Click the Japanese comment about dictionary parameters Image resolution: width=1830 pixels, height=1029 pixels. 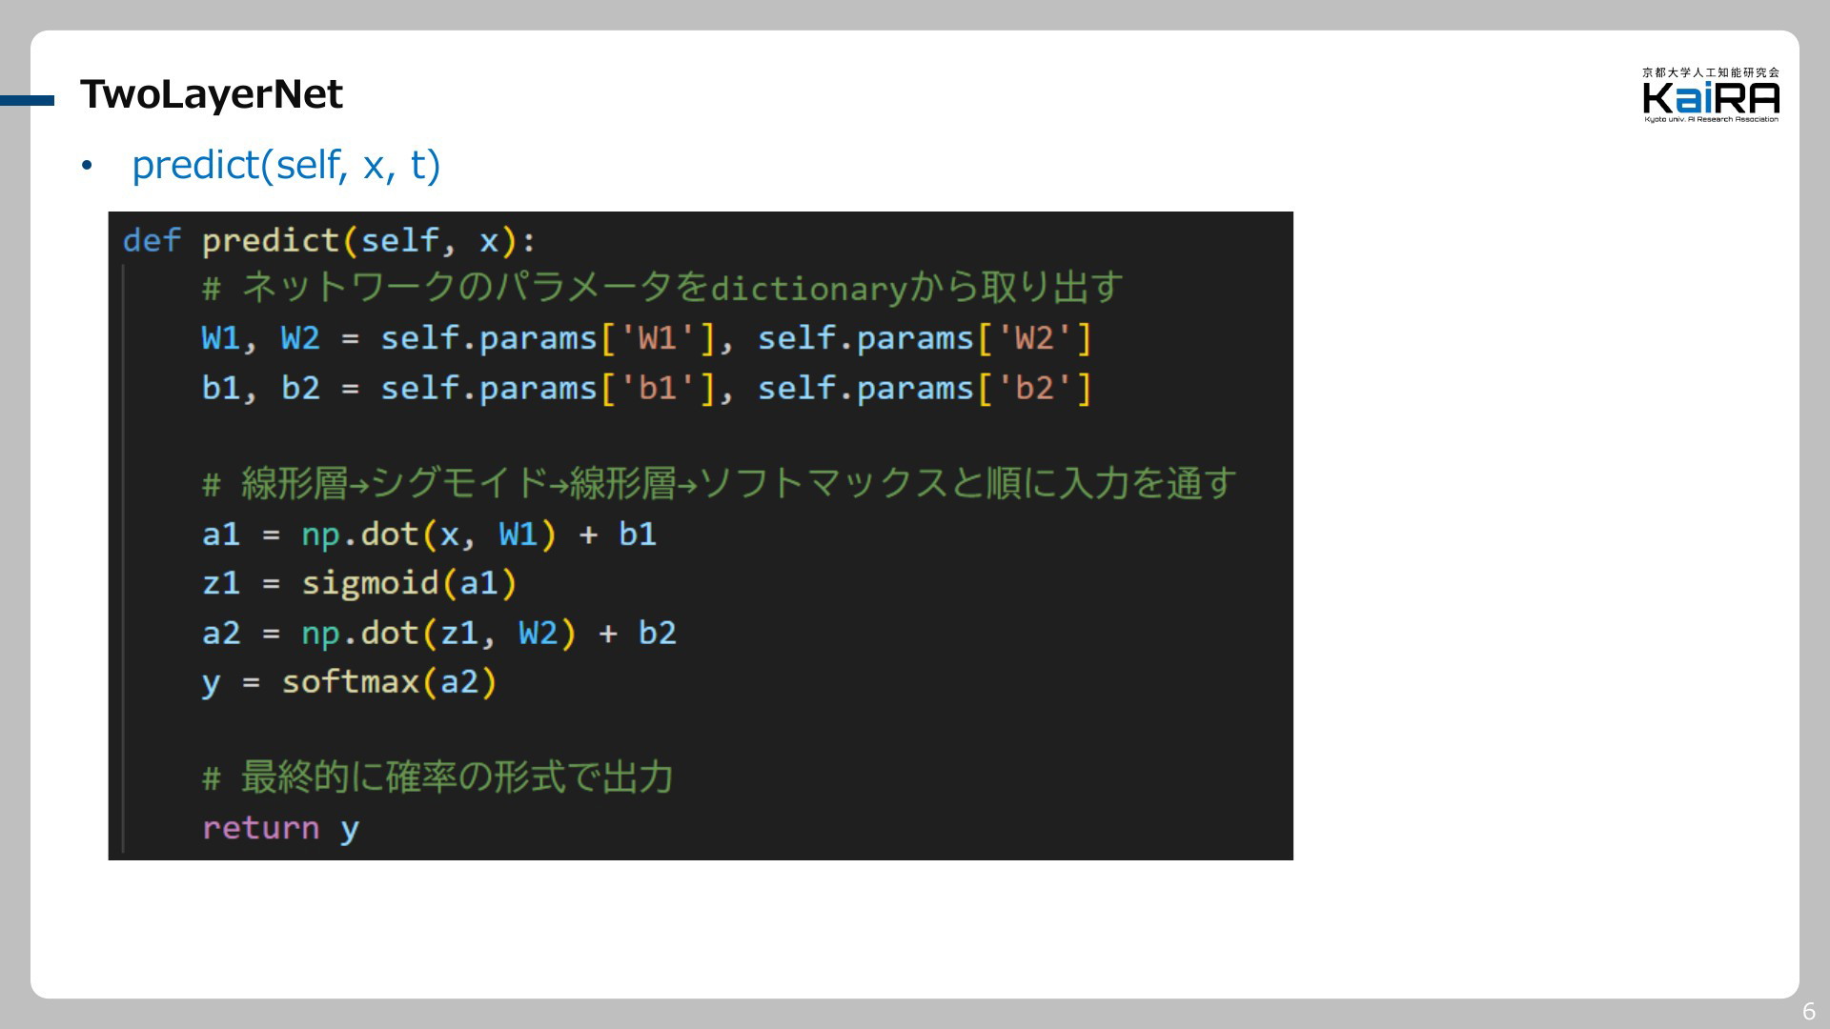662,288
